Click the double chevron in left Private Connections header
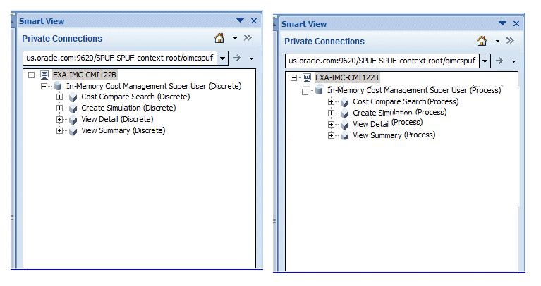 point(248,38)
